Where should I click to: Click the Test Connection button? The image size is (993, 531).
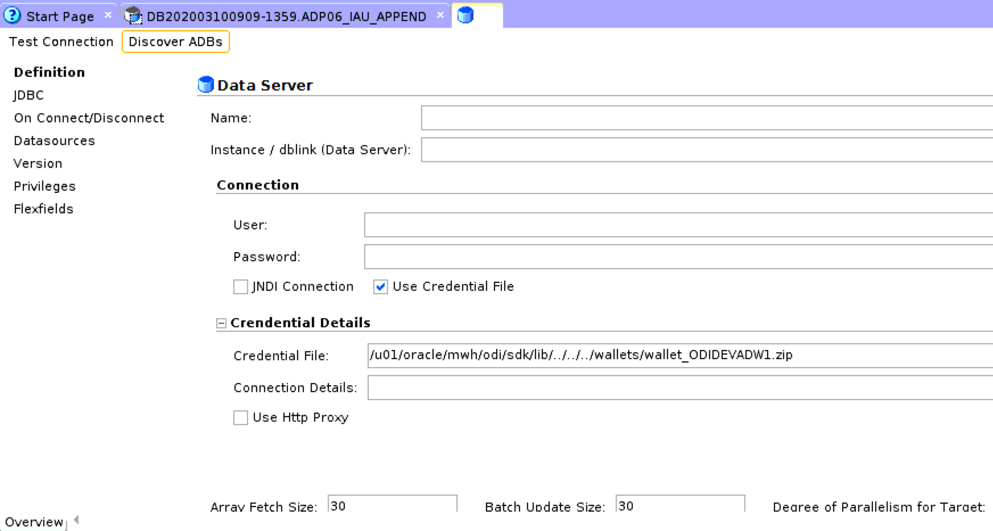click(x=61, y=42)
